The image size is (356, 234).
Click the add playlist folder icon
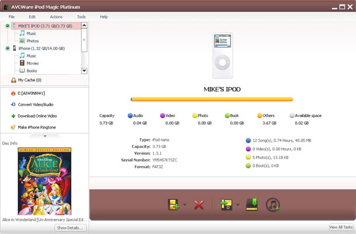[226, 205]
